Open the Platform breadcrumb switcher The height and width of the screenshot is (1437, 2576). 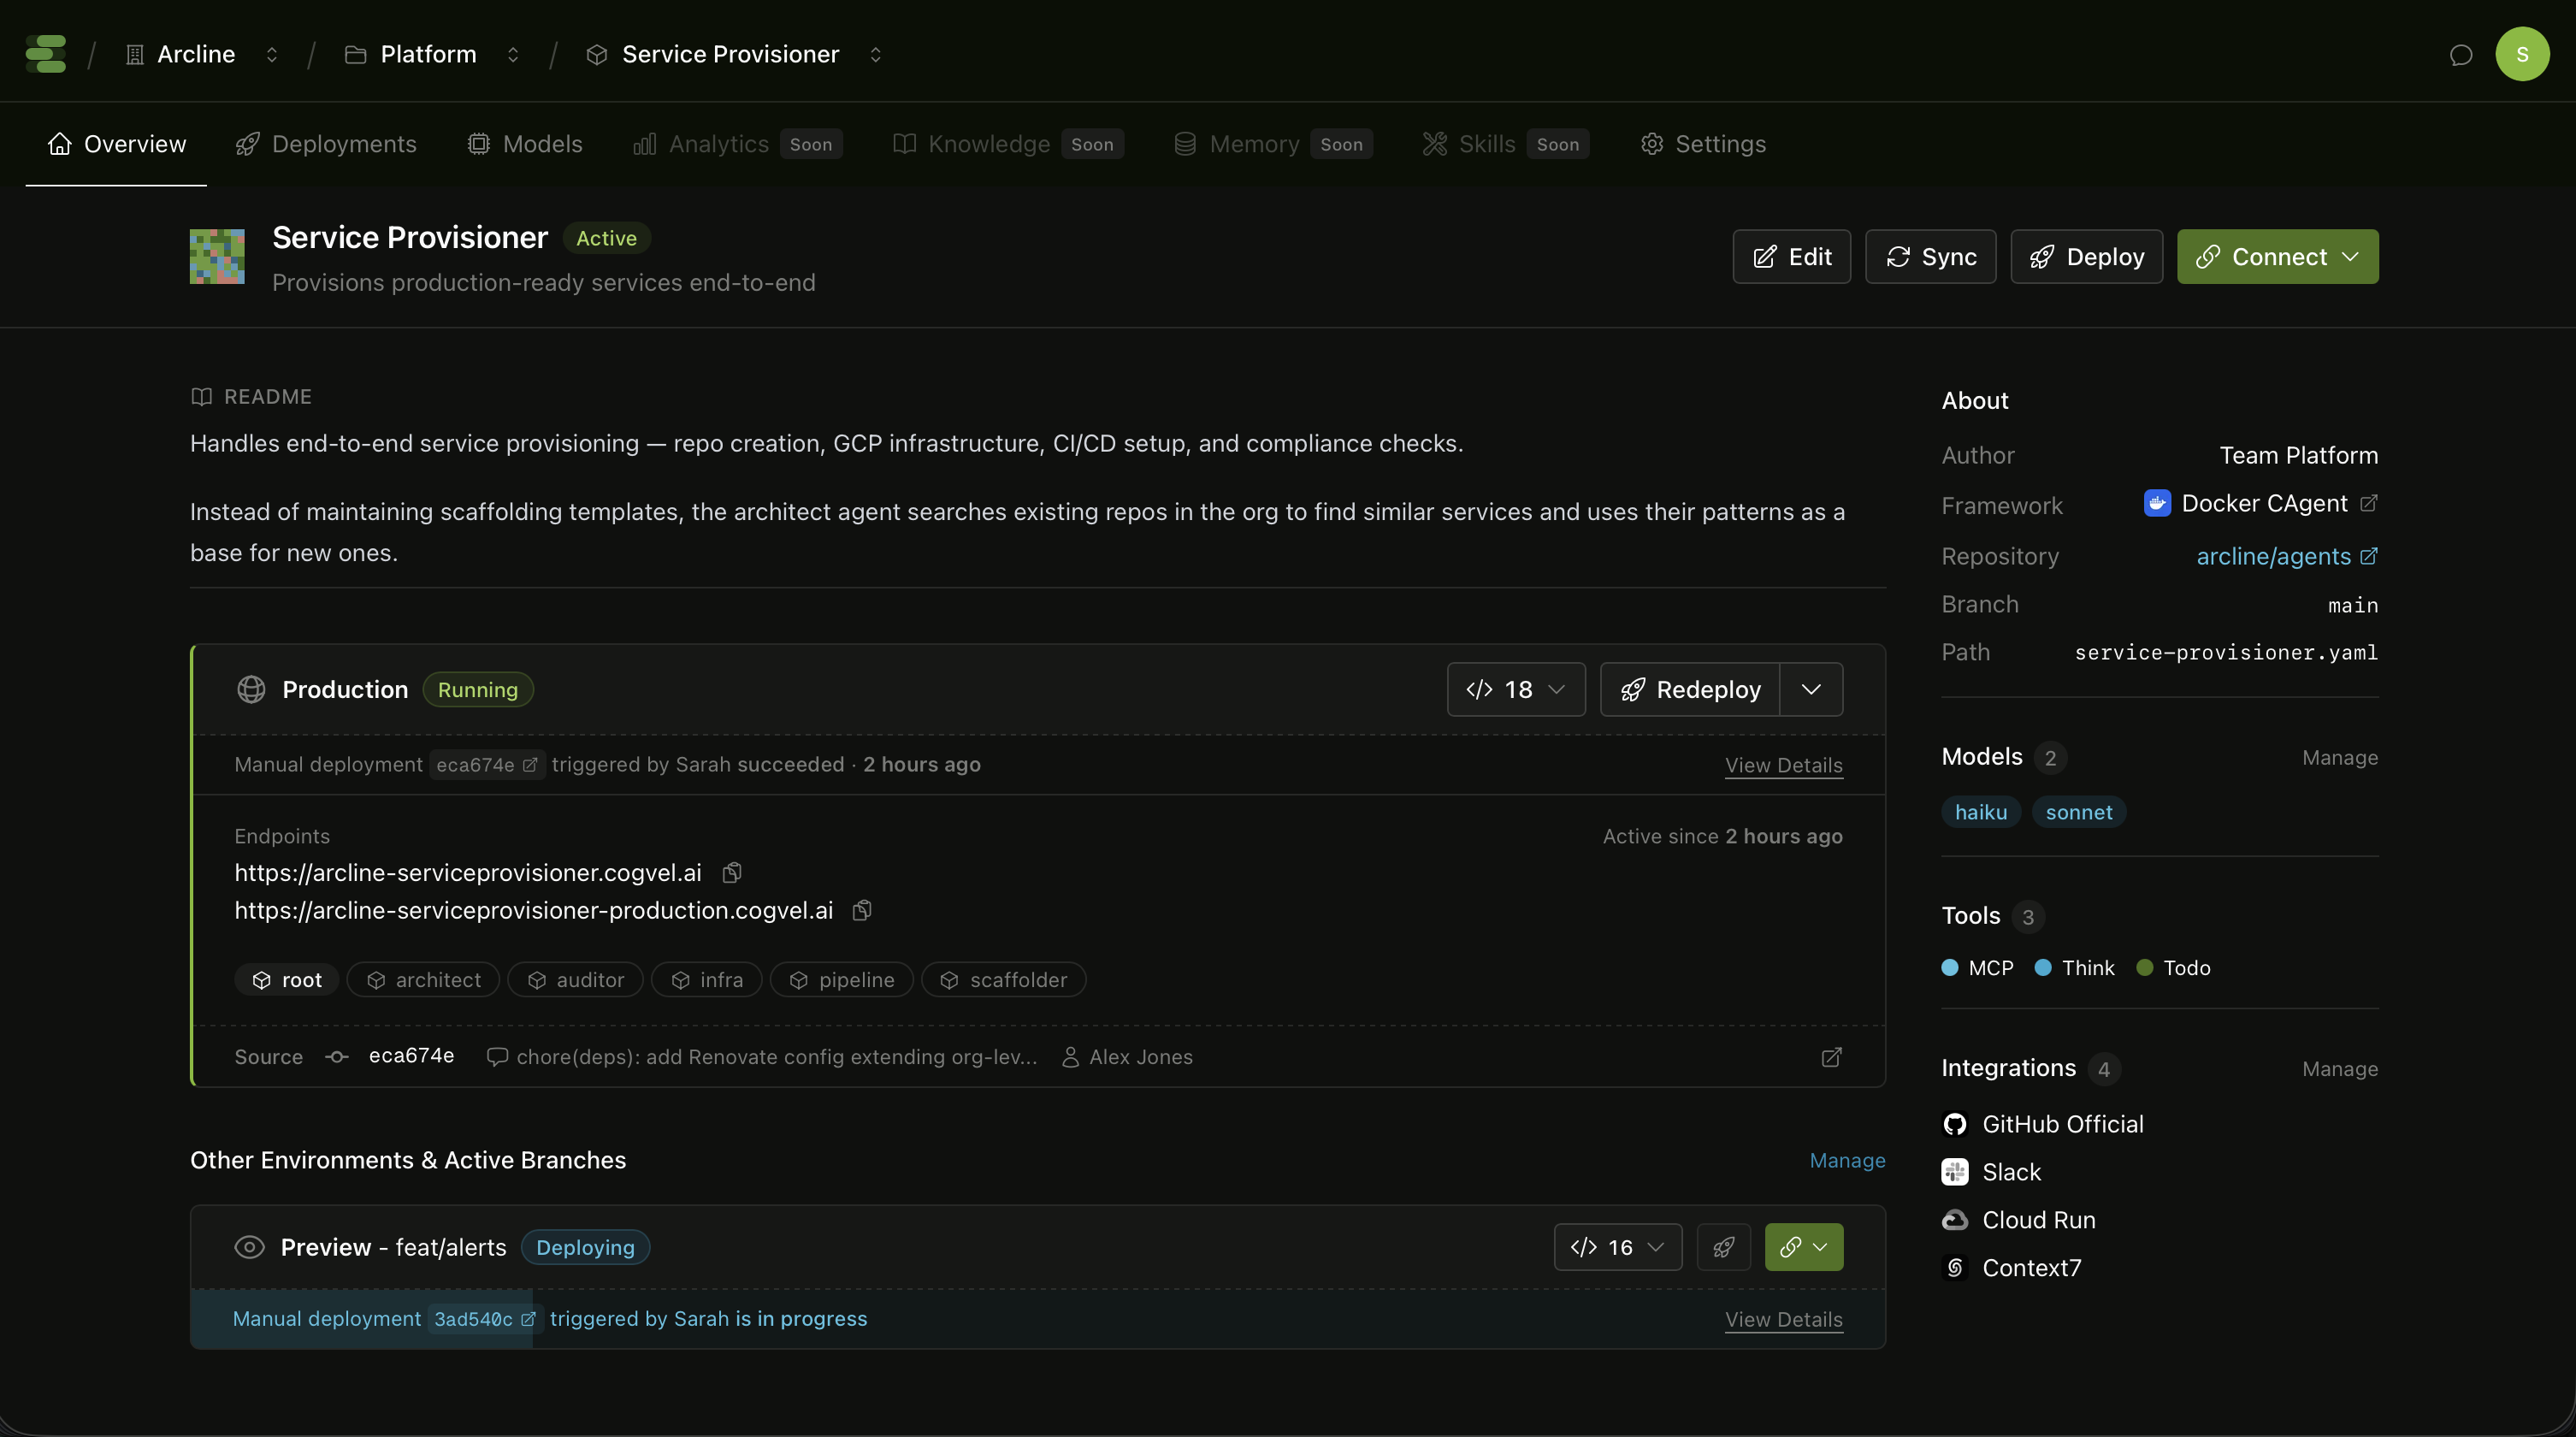(x=513, y=55)
